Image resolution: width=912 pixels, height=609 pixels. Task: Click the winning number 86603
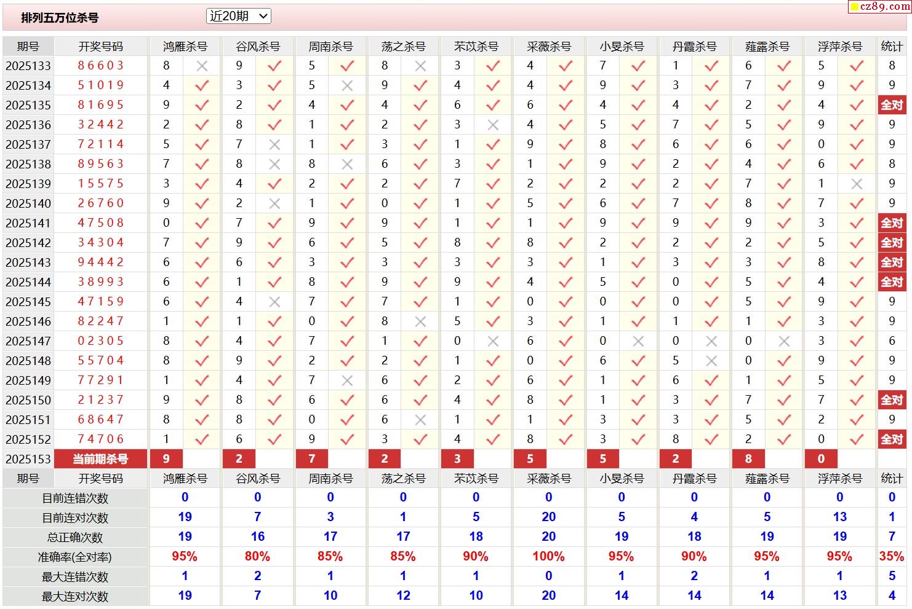coord(101,66)
